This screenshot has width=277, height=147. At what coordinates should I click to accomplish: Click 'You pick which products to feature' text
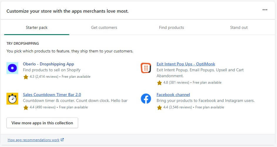(70, 51)
